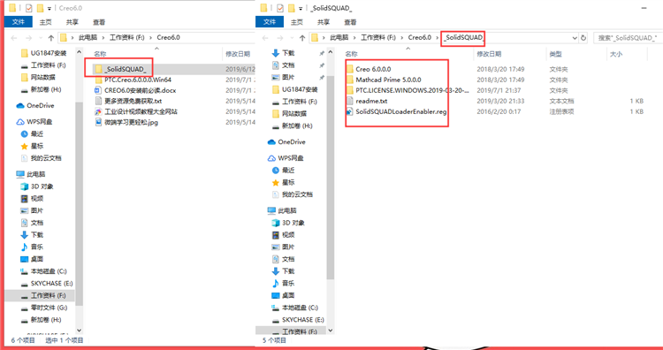The width and height of the screenshot is (663, 350).
Task: Expand breadcrumb chevron after Creo6.0 in right window
Action: [438, 38]
